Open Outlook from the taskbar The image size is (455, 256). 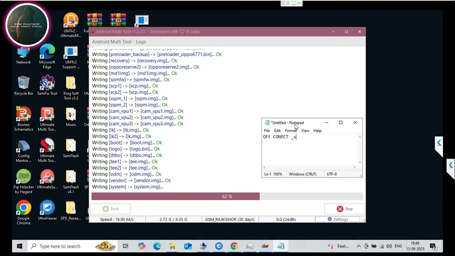[188, 246]
